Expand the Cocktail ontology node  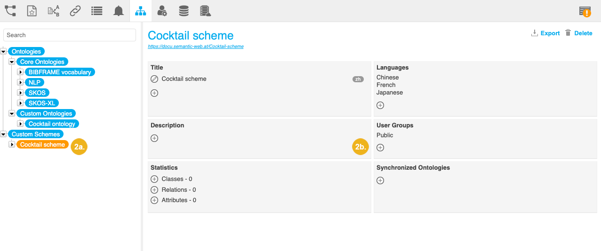[x=20, y=124]
